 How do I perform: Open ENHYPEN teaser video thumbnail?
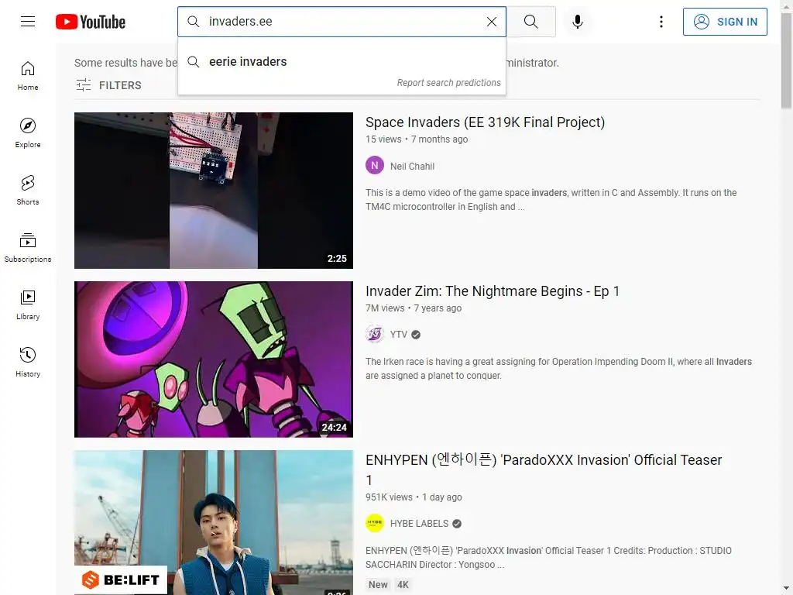pyautogui.click(x=214, y=522)
